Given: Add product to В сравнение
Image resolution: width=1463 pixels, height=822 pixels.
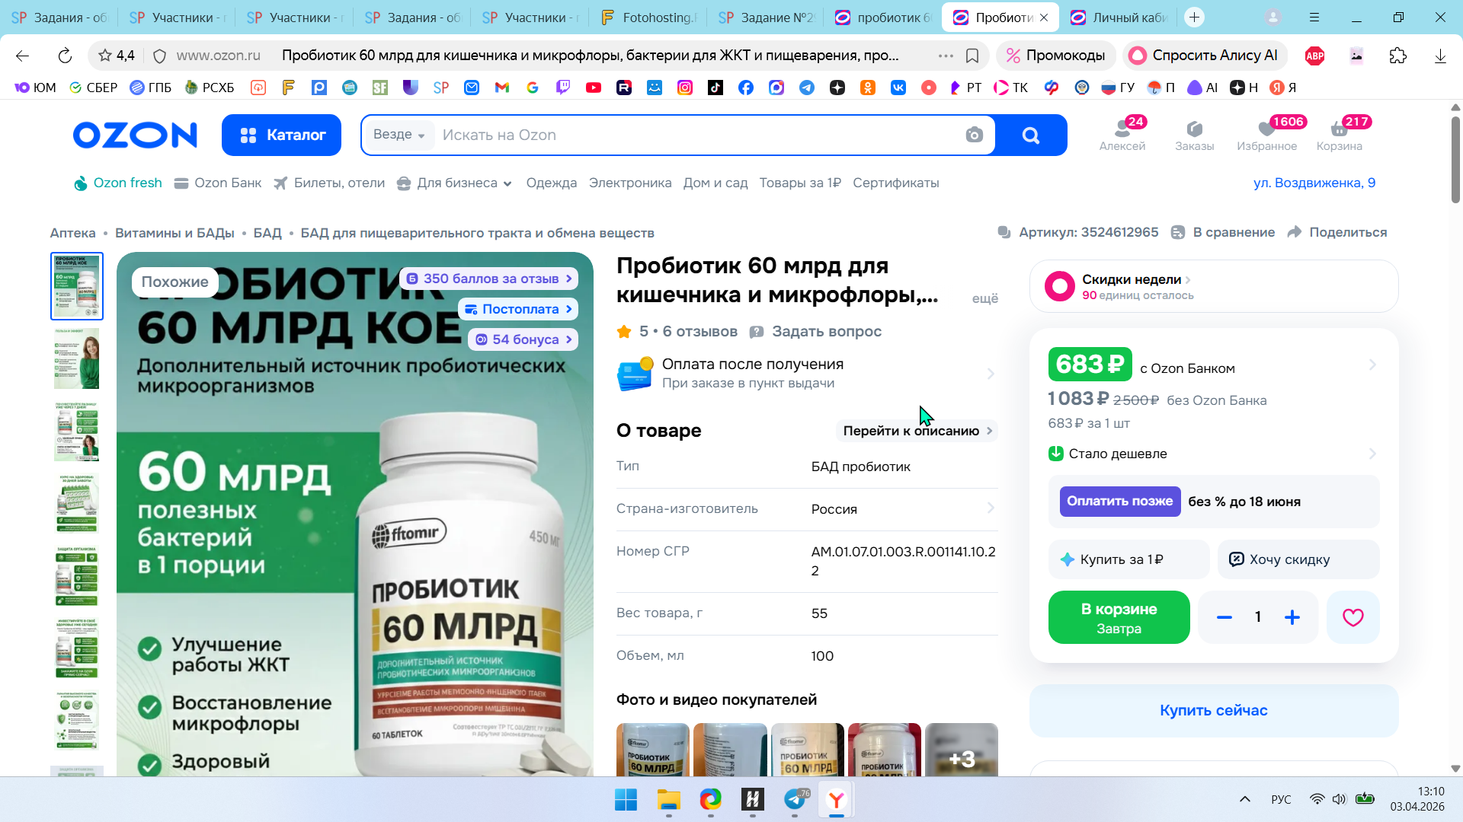Looking at the screenshot, I should 1223,232.
